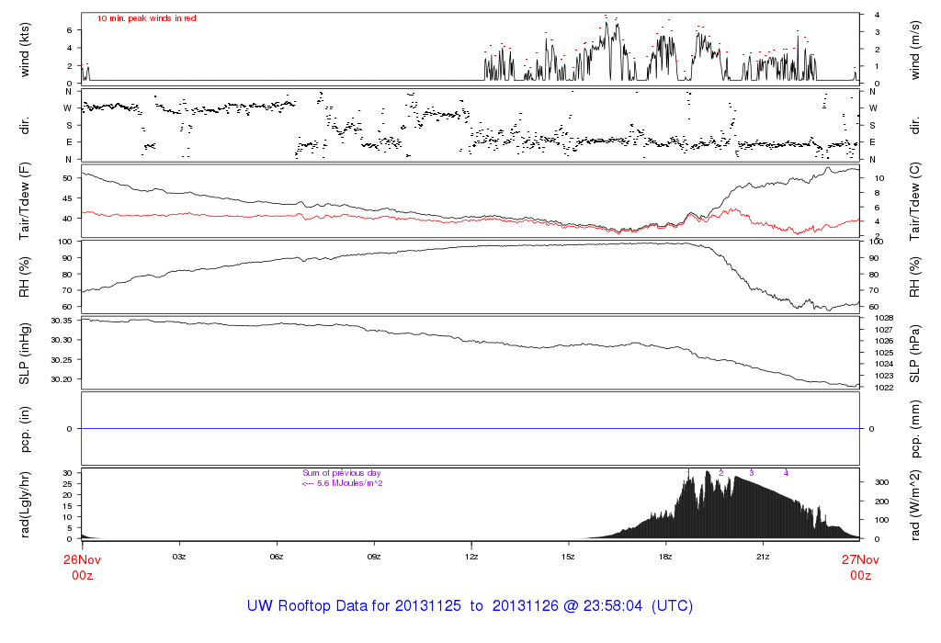Click the "Tair/Tdew (C)" axis label
The image size is (941, 643).
click(x=913, y=200)
